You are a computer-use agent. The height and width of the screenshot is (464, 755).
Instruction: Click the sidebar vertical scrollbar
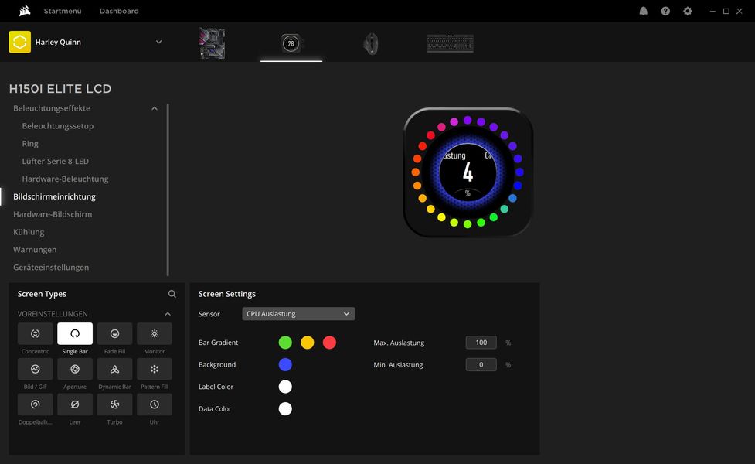[168, 189]
